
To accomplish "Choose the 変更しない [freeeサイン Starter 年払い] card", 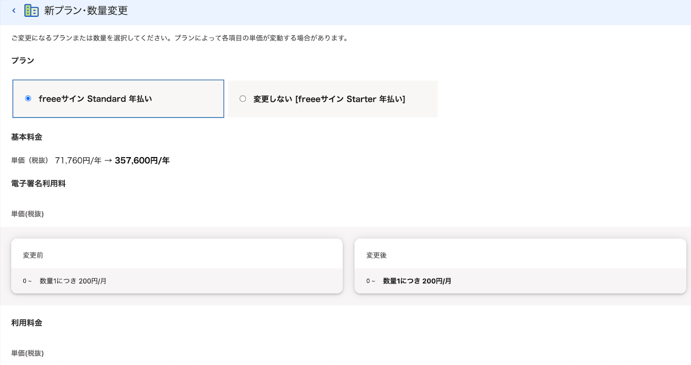I will [x=333, y=99].
